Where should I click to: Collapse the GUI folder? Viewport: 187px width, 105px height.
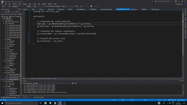point(4,48)
